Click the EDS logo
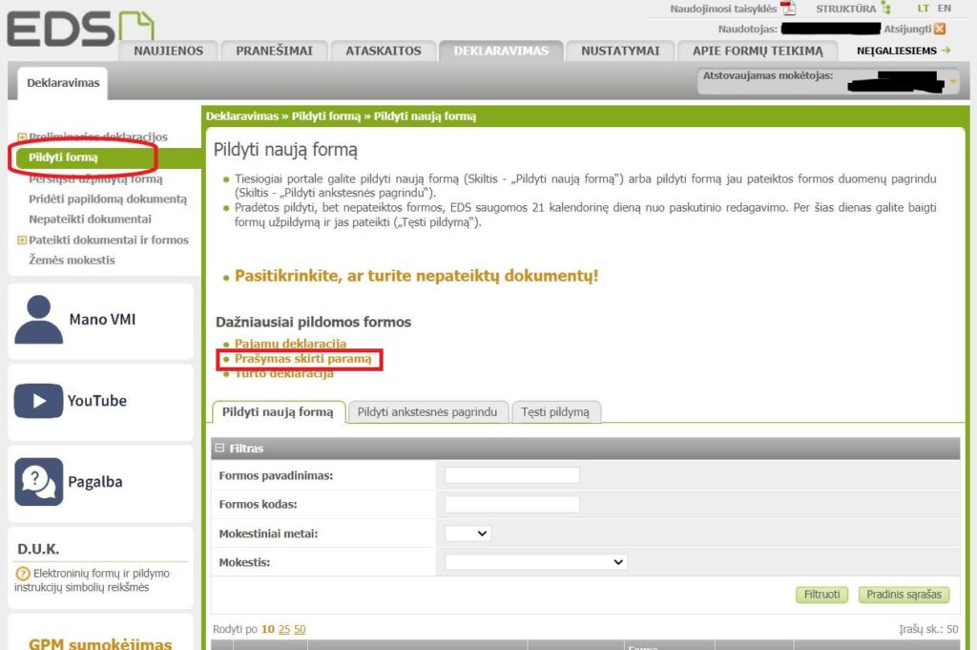The width and height of the screenshot is (977, 650). click(x=78, y=29)
